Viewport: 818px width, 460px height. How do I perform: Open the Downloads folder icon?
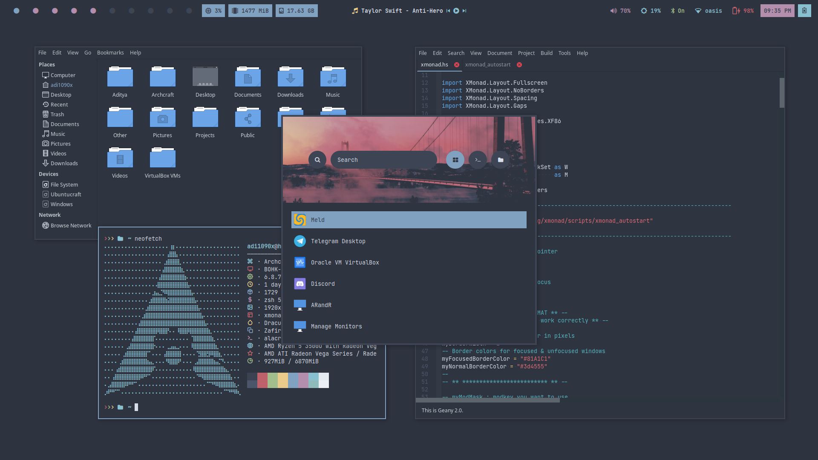290,78
